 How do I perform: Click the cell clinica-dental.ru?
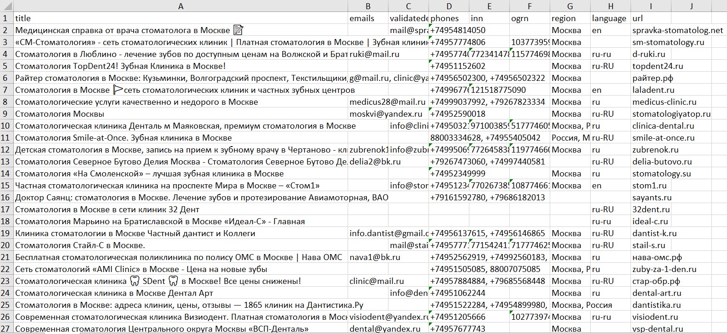(x=663, y=126)
